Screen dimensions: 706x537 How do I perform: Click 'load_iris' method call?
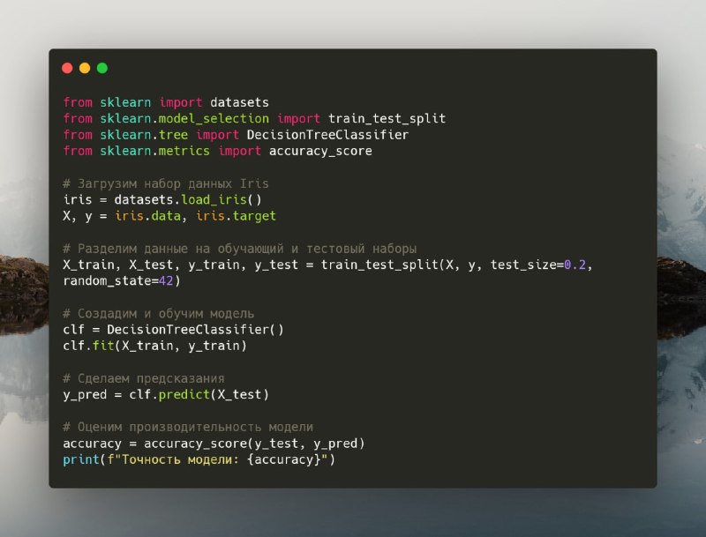tap(214, 199)
